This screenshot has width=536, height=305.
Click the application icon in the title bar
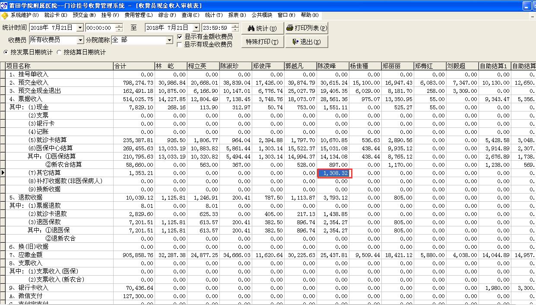(4, 6)
